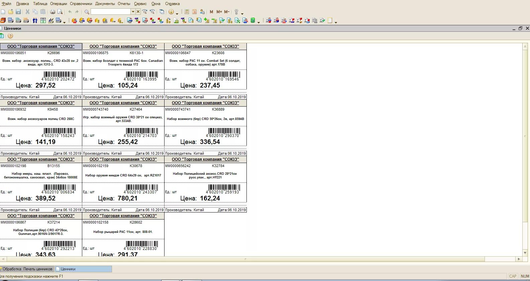Image resolution: width=530 pixels, height=281 pixels.
Task: Click the New document icon
Action: (3, 12)
